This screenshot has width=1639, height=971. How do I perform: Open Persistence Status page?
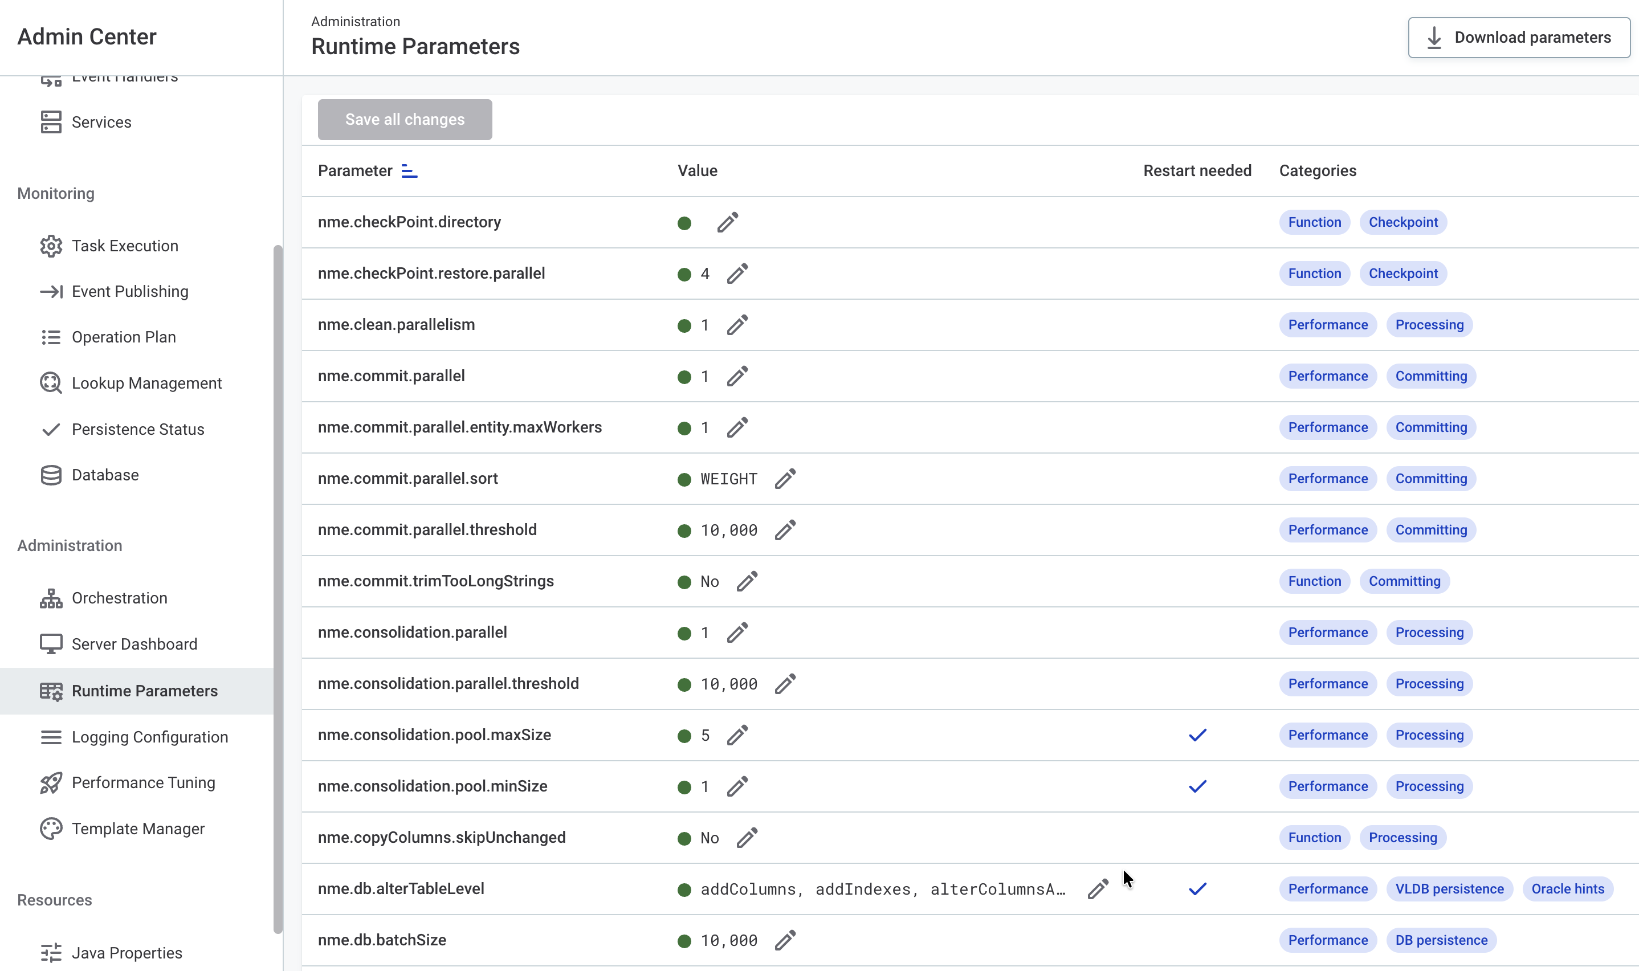coord(137,429)
